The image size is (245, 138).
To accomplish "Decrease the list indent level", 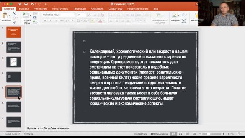I will [x=127, y=15].
